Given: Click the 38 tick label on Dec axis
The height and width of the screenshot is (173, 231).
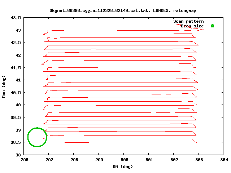Looking at the screenshot, I should pos(18,155).
